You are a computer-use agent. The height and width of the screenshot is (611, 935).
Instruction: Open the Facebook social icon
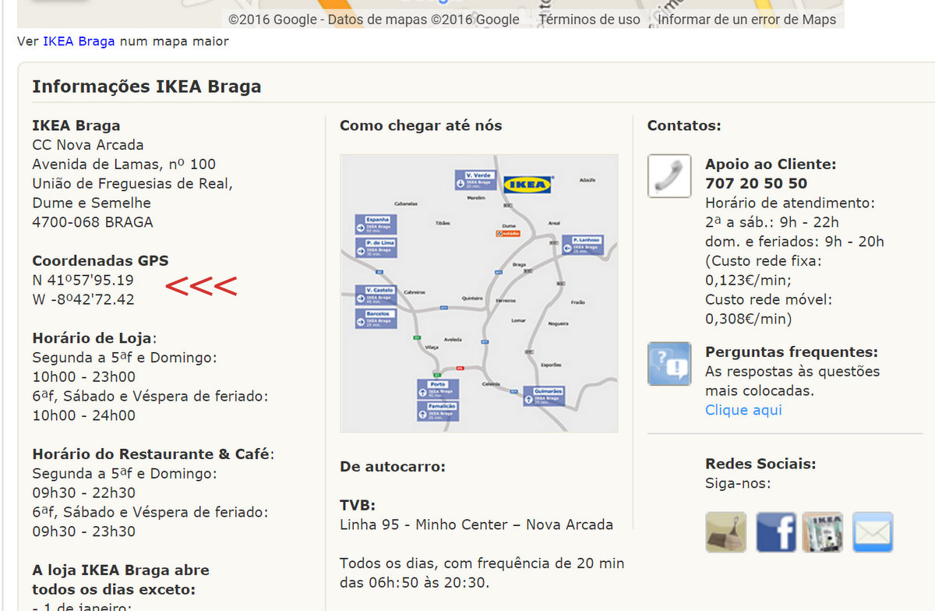776,532
